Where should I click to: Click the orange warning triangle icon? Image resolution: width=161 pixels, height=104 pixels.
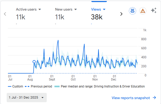click(143, 11)
